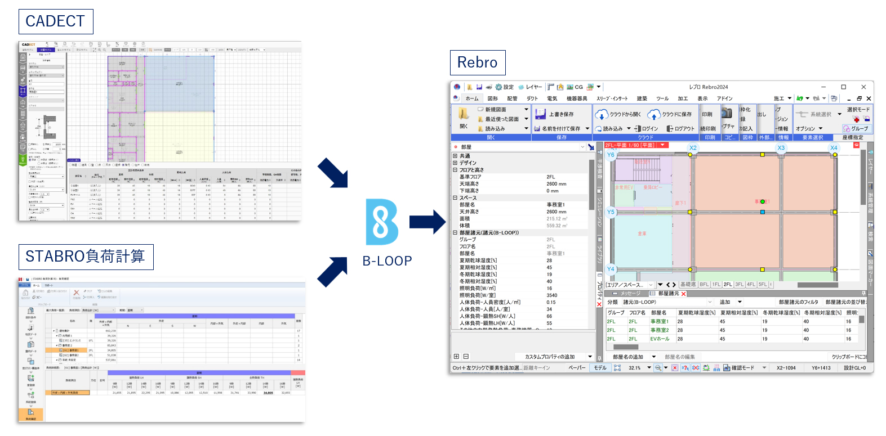
Task: Open the 建築 ribbon tab
Action: [642, 98]
